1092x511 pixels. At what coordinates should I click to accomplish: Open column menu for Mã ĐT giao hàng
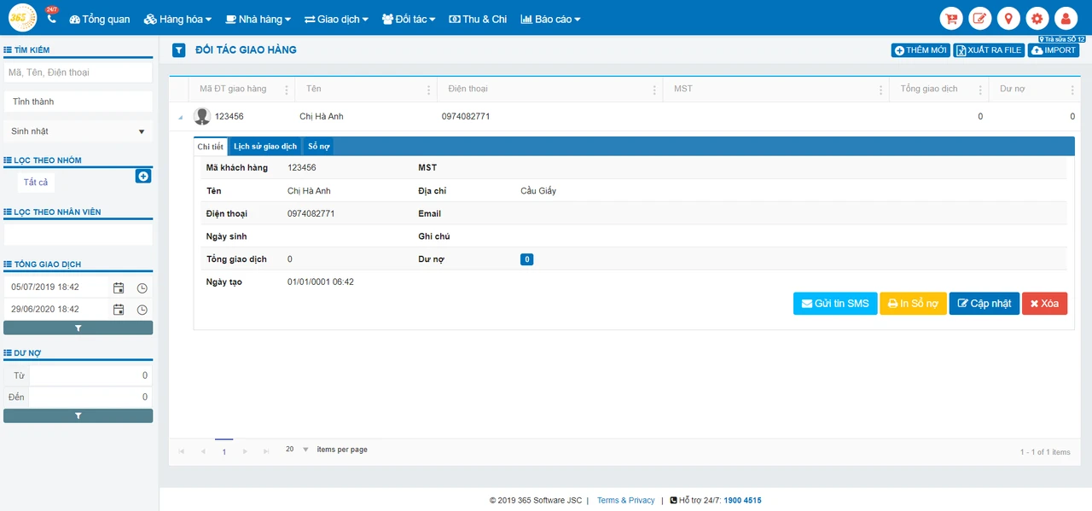pos(287,90)
